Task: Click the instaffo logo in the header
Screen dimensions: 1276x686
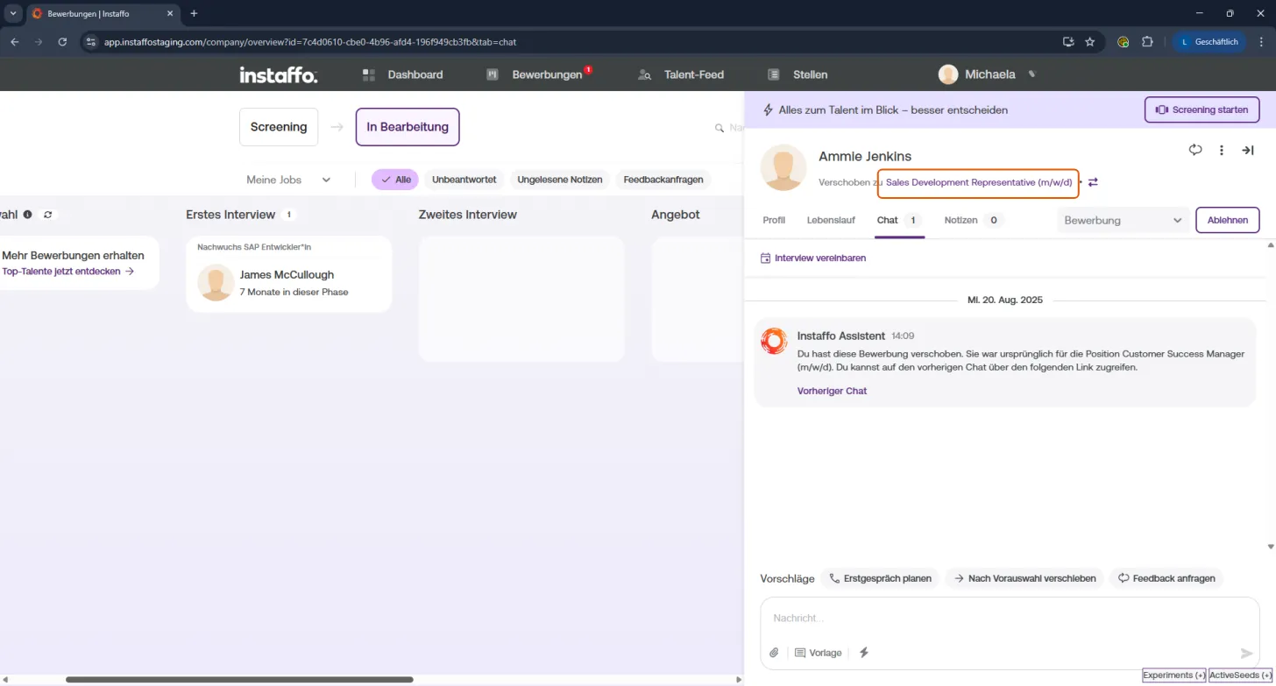Action: [x=279, y=74]
